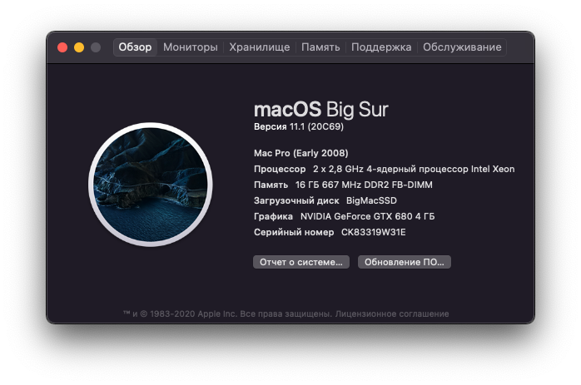Viewport: 581px width, 385px height.
Task: Click the memory value 16 ГБ 667 MHz
Action: pyautogui.click(x=364, y=185)
